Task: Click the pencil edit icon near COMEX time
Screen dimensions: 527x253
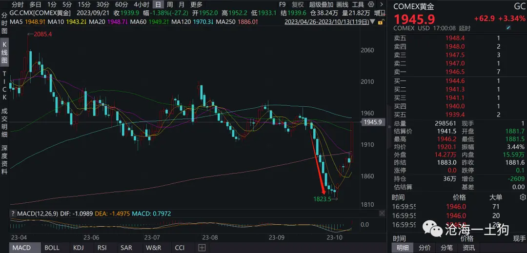Action: (x=508, y=28)
